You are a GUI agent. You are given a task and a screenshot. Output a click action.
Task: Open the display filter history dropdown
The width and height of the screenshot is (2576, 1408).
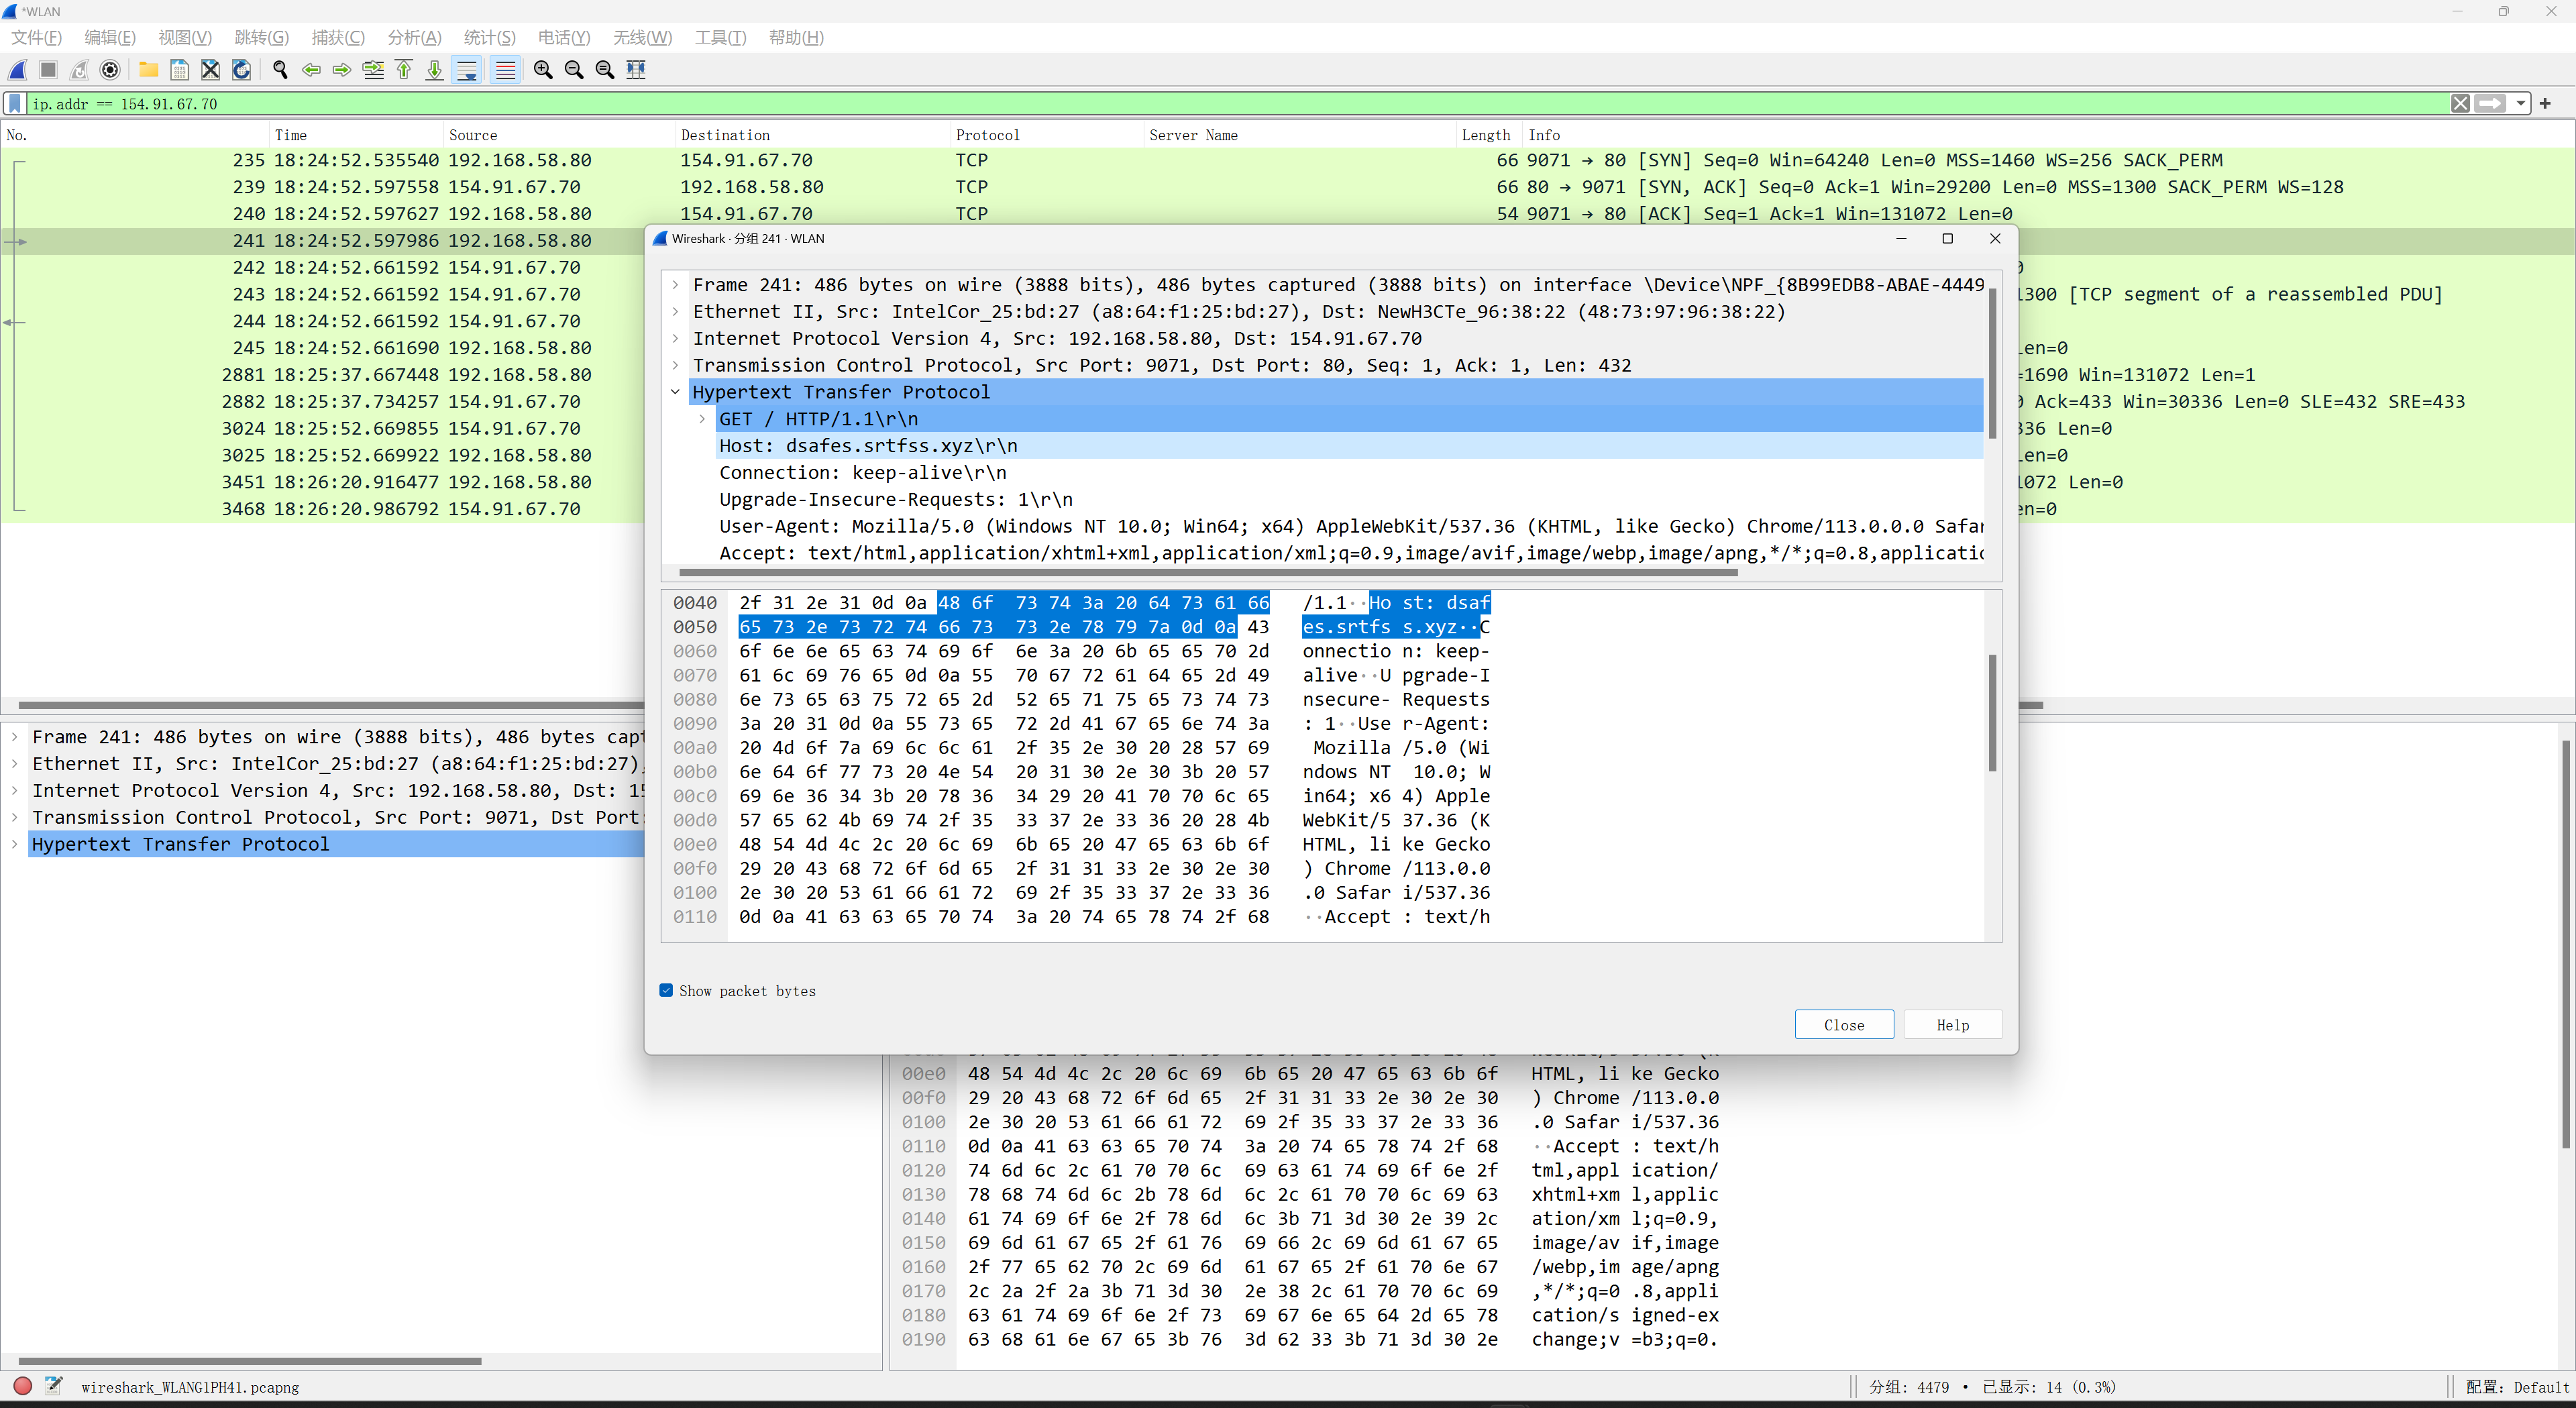coord(2521,104)
